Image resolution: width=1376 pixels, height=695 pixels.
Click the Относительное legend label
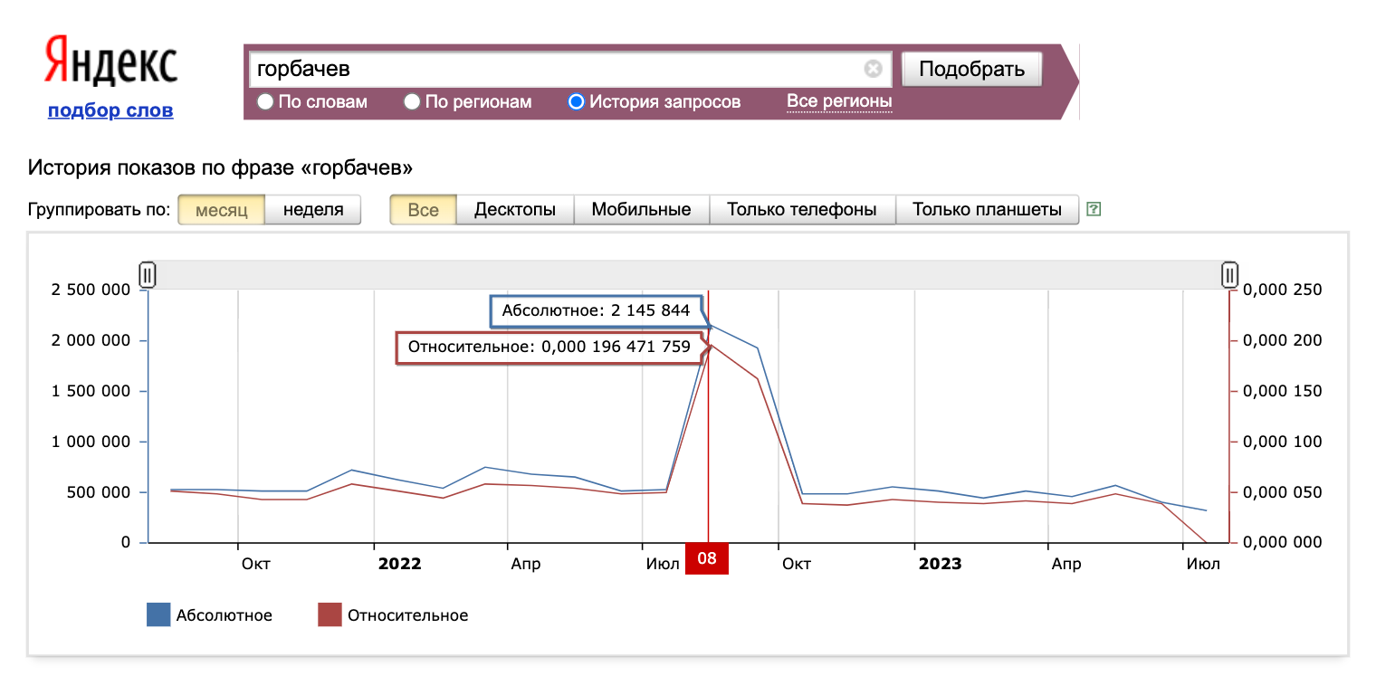pos(408,615)
